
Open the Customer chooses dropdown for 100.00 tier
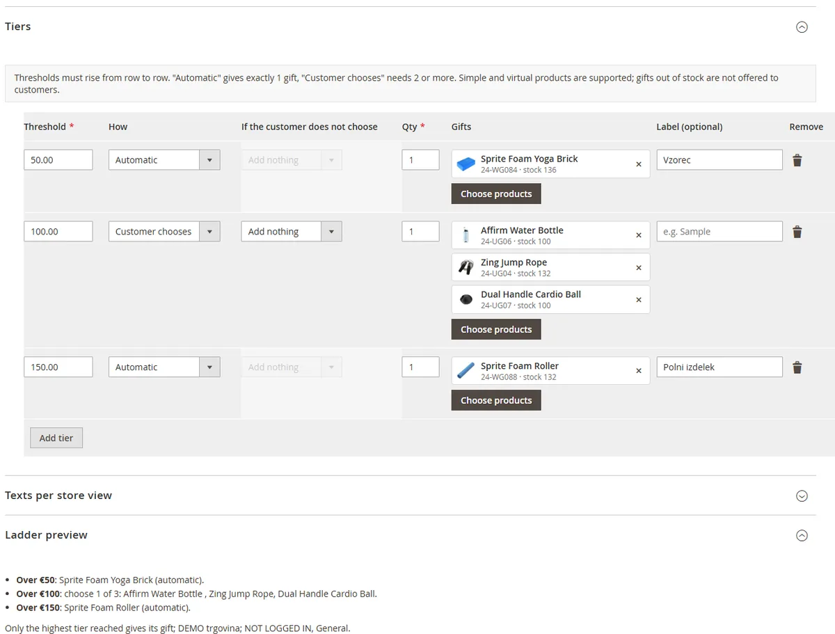click(164, 232)
